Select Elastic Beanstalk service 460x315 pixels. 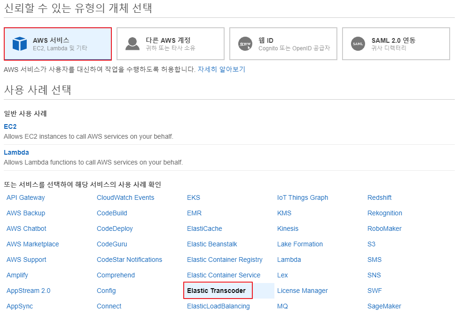point(212,244)
